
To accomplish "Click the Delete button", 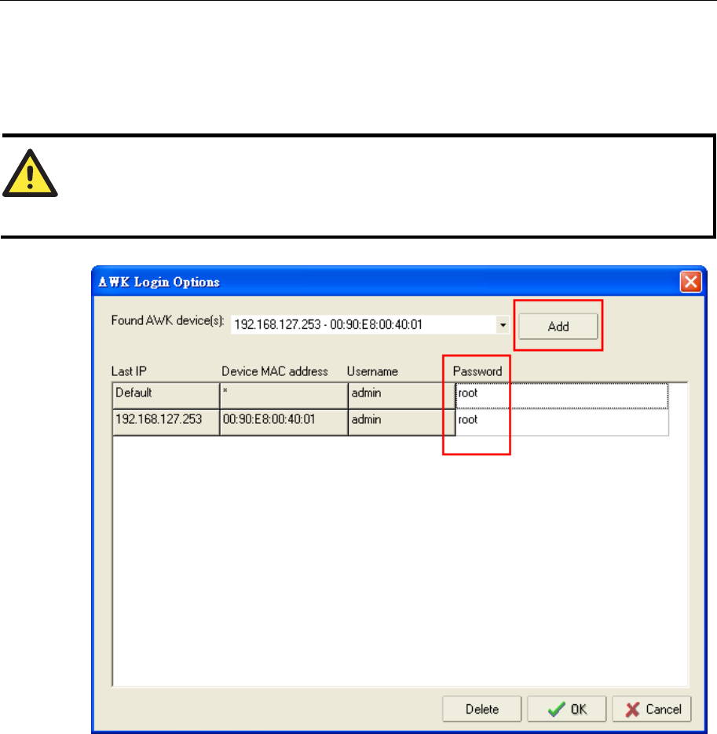I will (x=482, y=709).
